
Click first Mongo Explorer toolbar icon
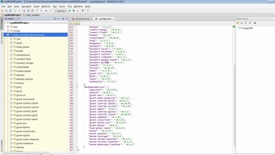click(238, 23)
